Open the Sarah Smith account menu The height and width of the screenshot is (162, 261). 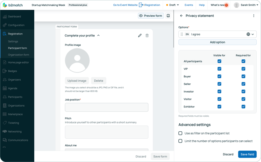click(x=246, y=5)
